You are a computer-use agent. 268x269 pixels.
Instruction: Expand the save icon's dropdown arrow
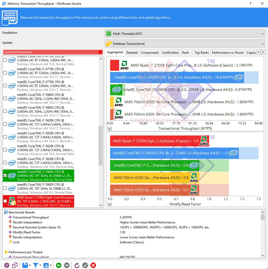point(30,265)
